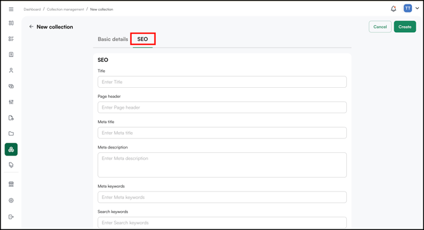Open the tag icon in sidebar

point(11,165)
